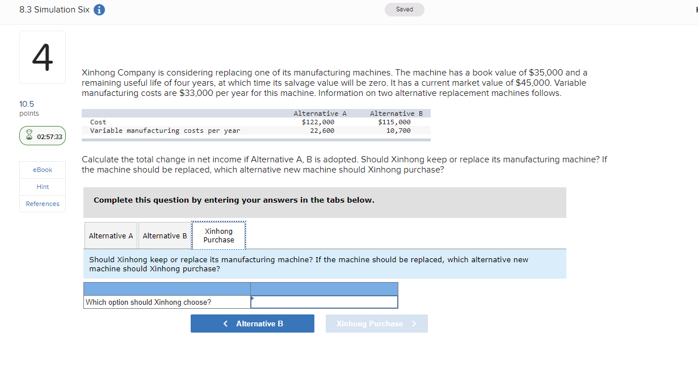The height and width of the screenshot is (378, 698).
Task: Click the 'Variable manufacturing costs per year' row label
Action: 165,131
